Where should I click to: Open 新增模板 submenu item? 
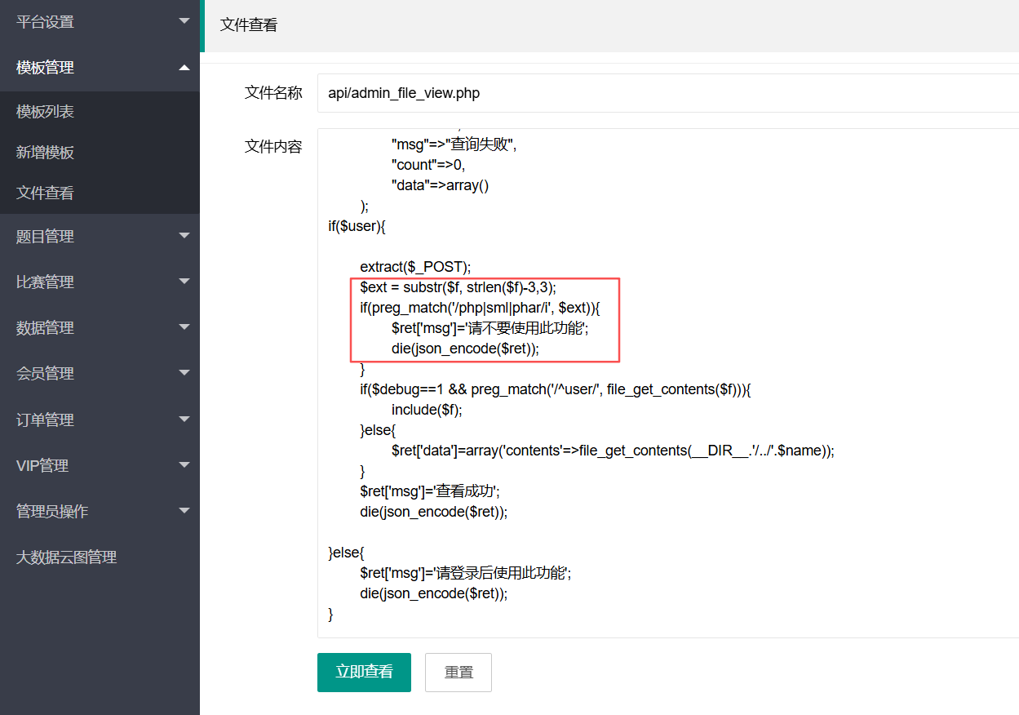(x=46, y=153)
